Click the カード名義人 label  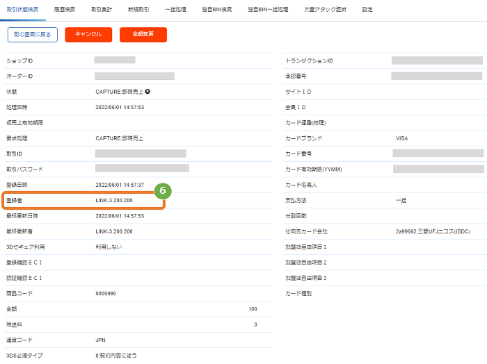pos(301,185)
